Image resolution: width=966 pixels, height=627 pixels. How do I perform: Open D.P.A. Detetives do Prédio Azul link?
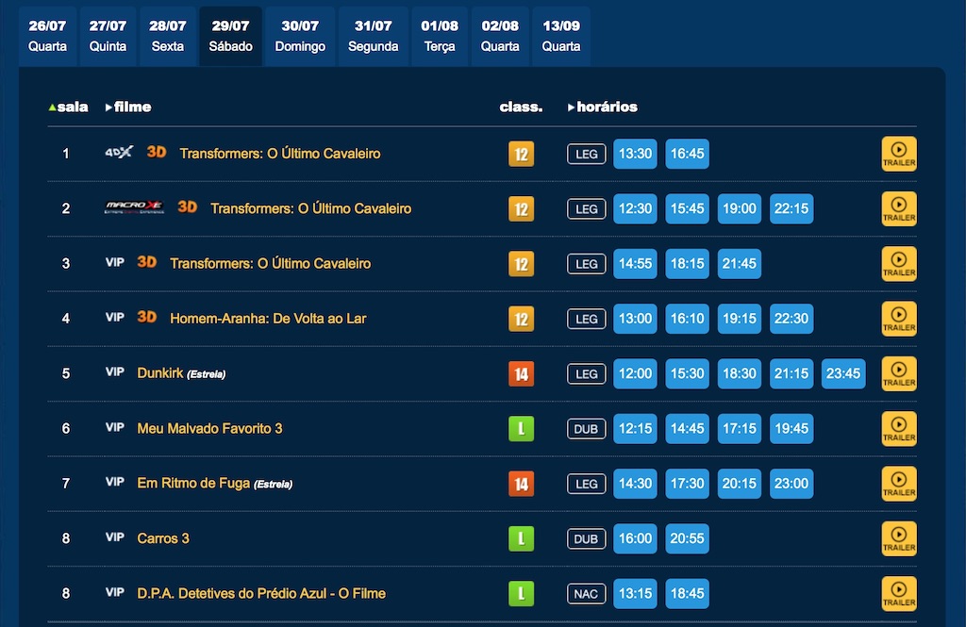261,593
